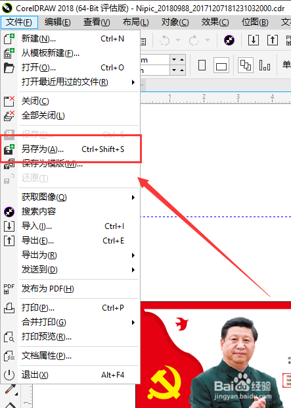
Task: Choose 退出(X) menu entry
Action: point(70,375)
